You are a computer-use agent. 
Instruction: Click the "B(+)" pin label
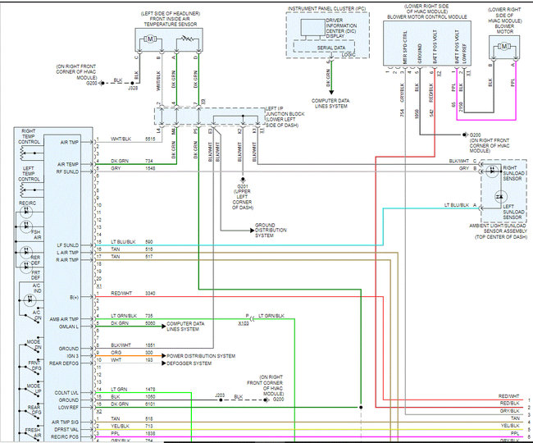[x=75, y=298]
